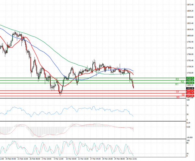
Task: Click the 1805.60 price axis label
Action: (190, 36)
